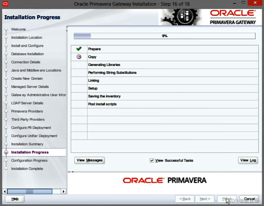Select Managed Server Details step

click(x=30, y=87)
